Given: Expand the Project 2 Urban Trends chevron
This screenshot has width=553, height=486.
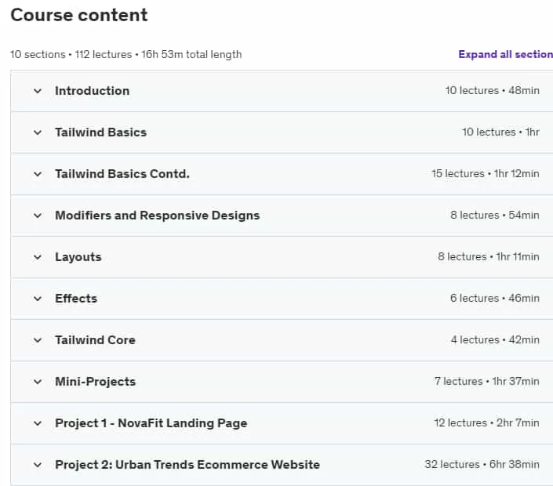Looking at the screenshot, I should [x=38, y=465].
